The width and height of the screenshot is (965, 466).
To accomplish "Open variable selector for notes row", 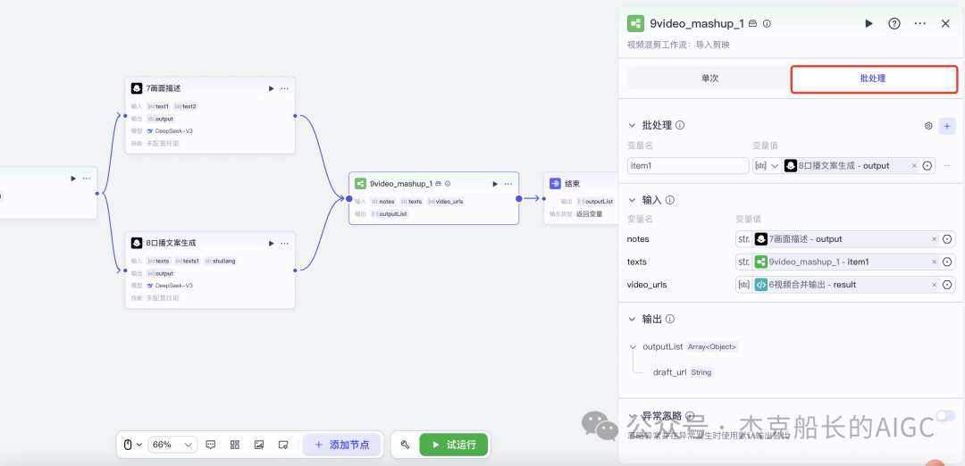I will (948, 239).
